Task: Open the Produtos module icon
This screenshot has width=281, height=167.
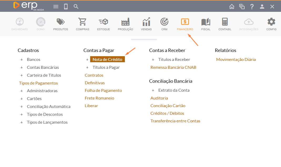Action: (x=60, y=22)
